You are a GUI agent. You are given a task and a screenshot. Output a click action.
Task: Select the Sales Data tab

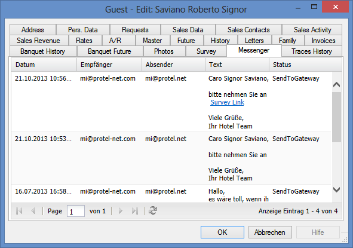(x=188, y=30)
